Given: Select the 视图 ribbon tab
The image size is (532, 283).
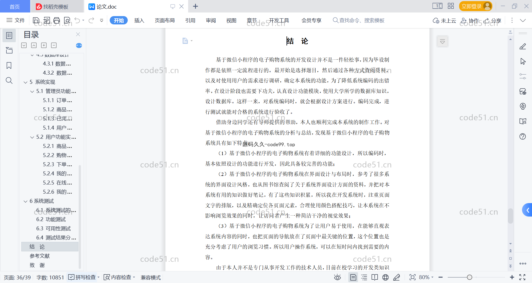Looking at the screenshot, I should [x=231, y=20].
